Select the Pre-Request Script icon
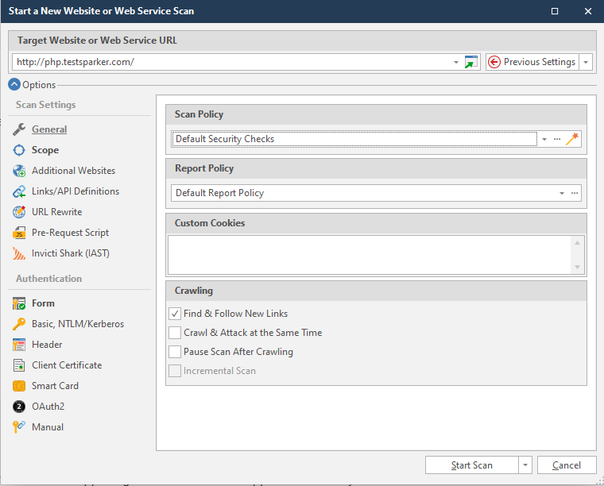This screenshot has width=604, height=486. click(x=19, y=233)
